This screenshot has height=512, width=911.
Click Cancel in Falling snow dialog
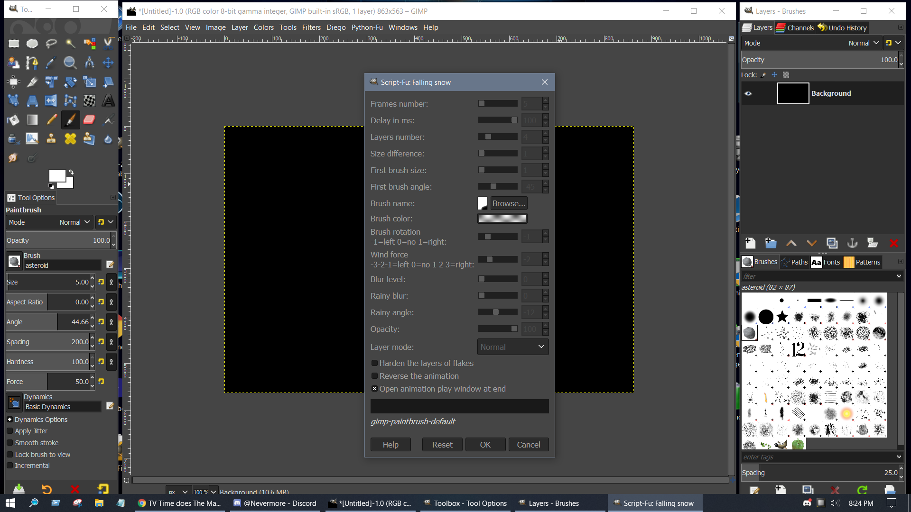click(529, 445)
